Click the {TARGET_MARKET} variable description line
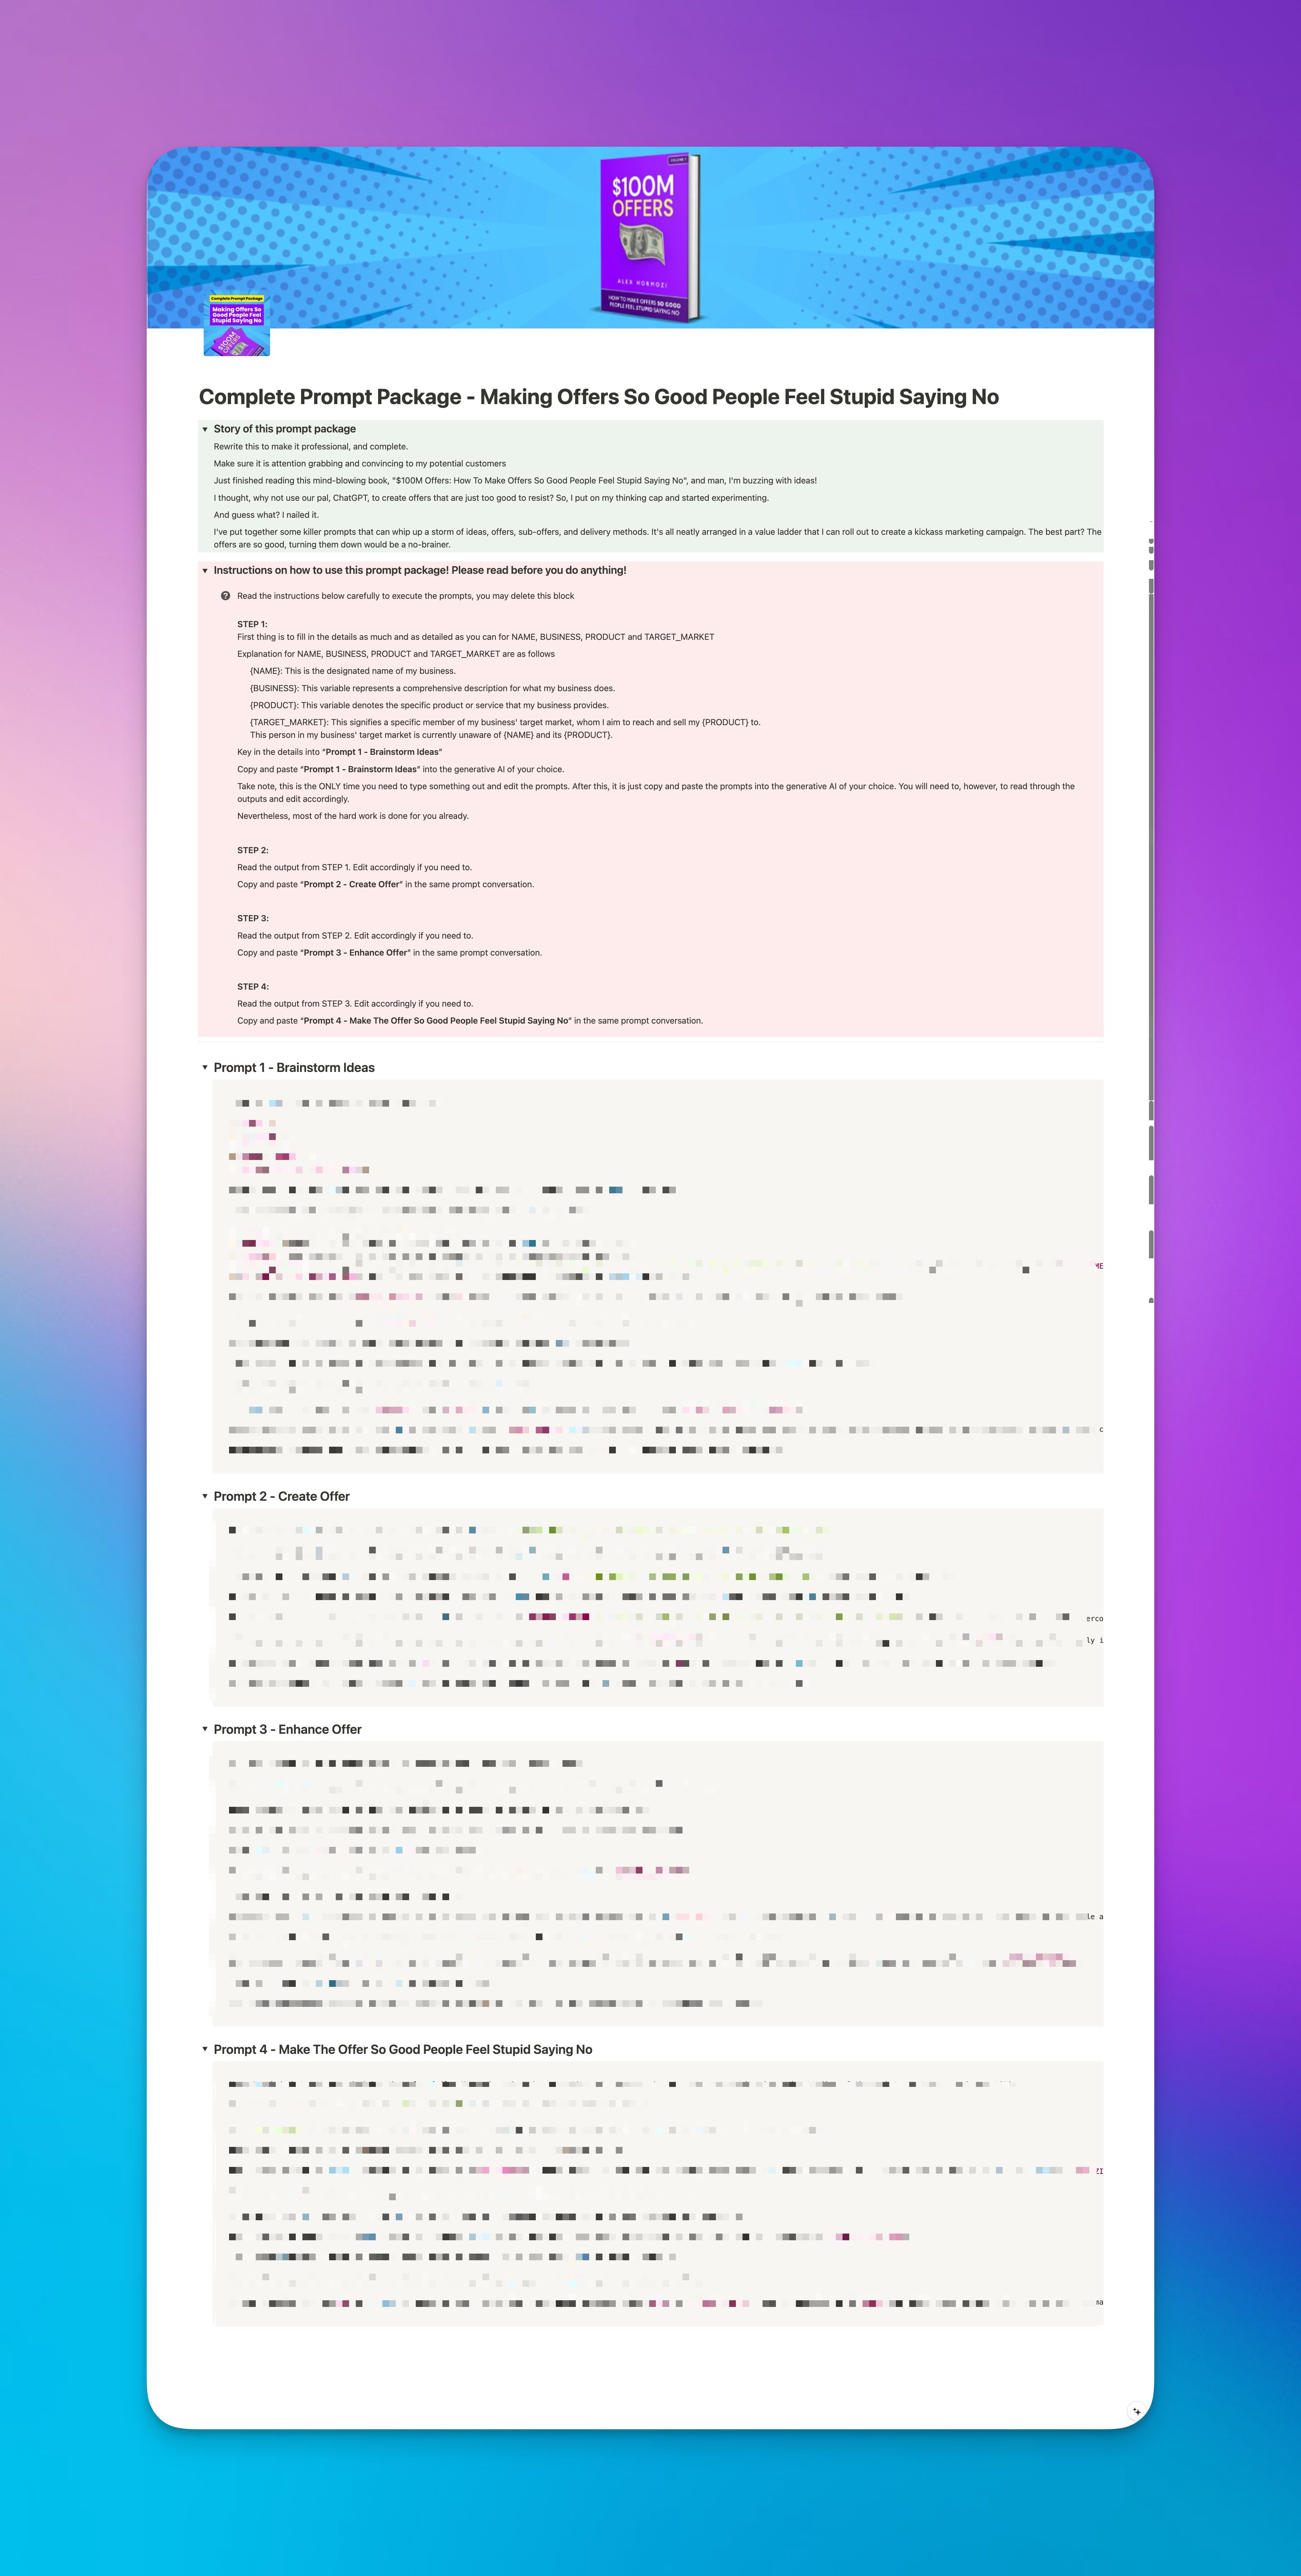 [505, 722]
